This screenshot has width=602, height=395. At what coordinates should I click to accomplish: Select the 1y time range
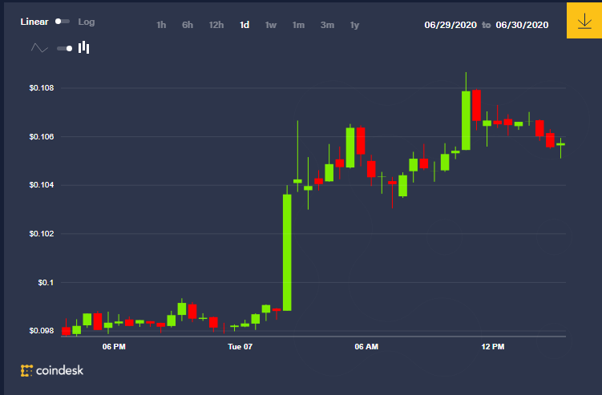click(354, 25)
